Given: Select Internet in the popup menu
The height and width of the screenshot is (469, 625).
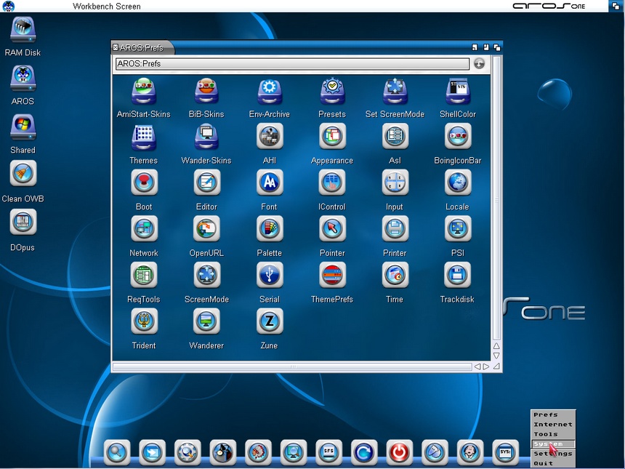Looking at the screenshot, I should click(x=553, y=425).
